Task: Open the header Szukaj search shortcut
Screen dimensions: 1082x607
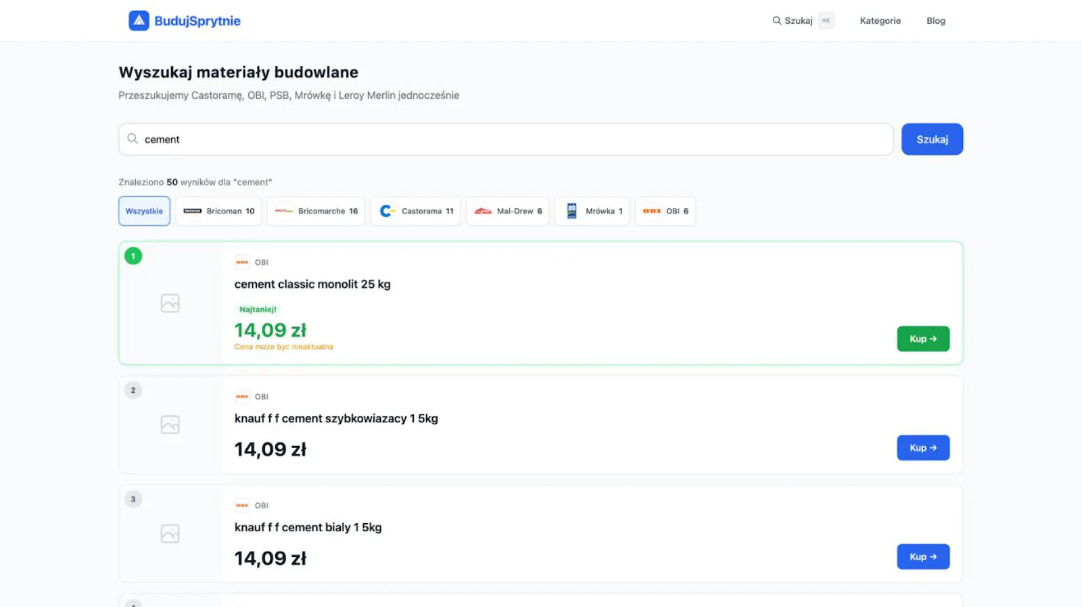Action: 803,21
